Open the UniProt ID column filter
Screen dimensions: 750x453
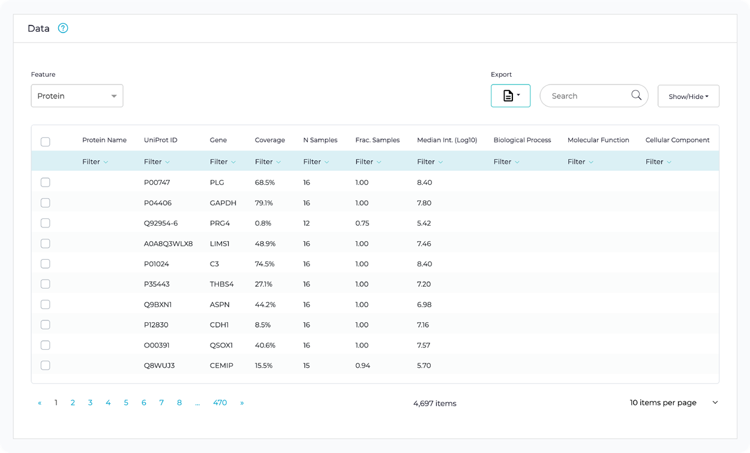(x=157, y=162)
